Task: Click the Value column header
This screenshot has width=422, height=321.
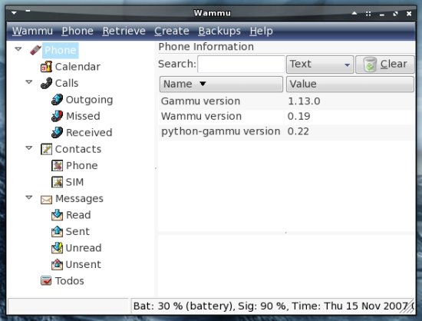Action: 350,84
